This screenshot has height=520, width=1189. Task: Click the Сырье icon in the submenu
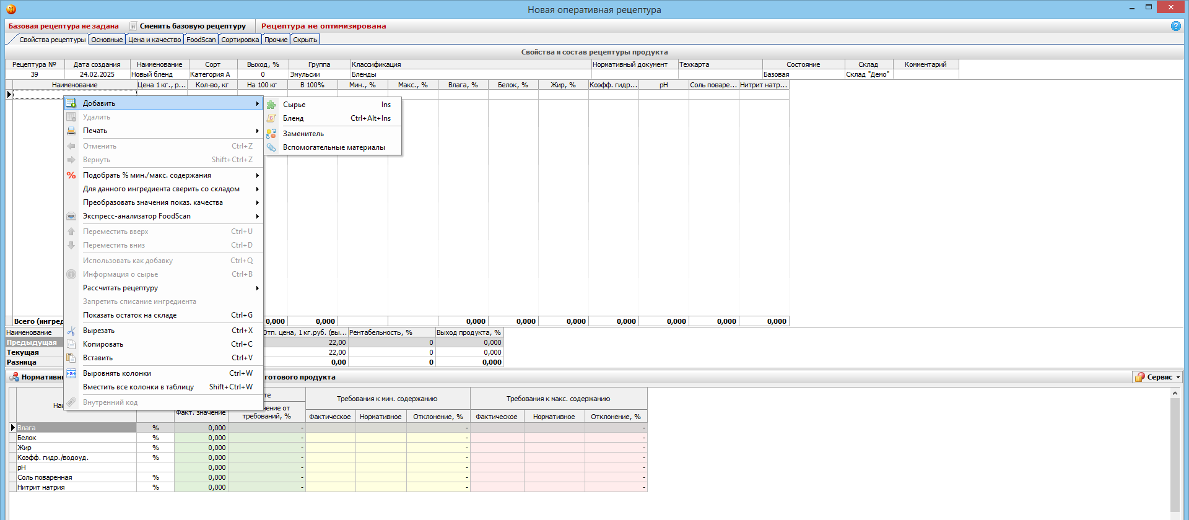(271, 105)
